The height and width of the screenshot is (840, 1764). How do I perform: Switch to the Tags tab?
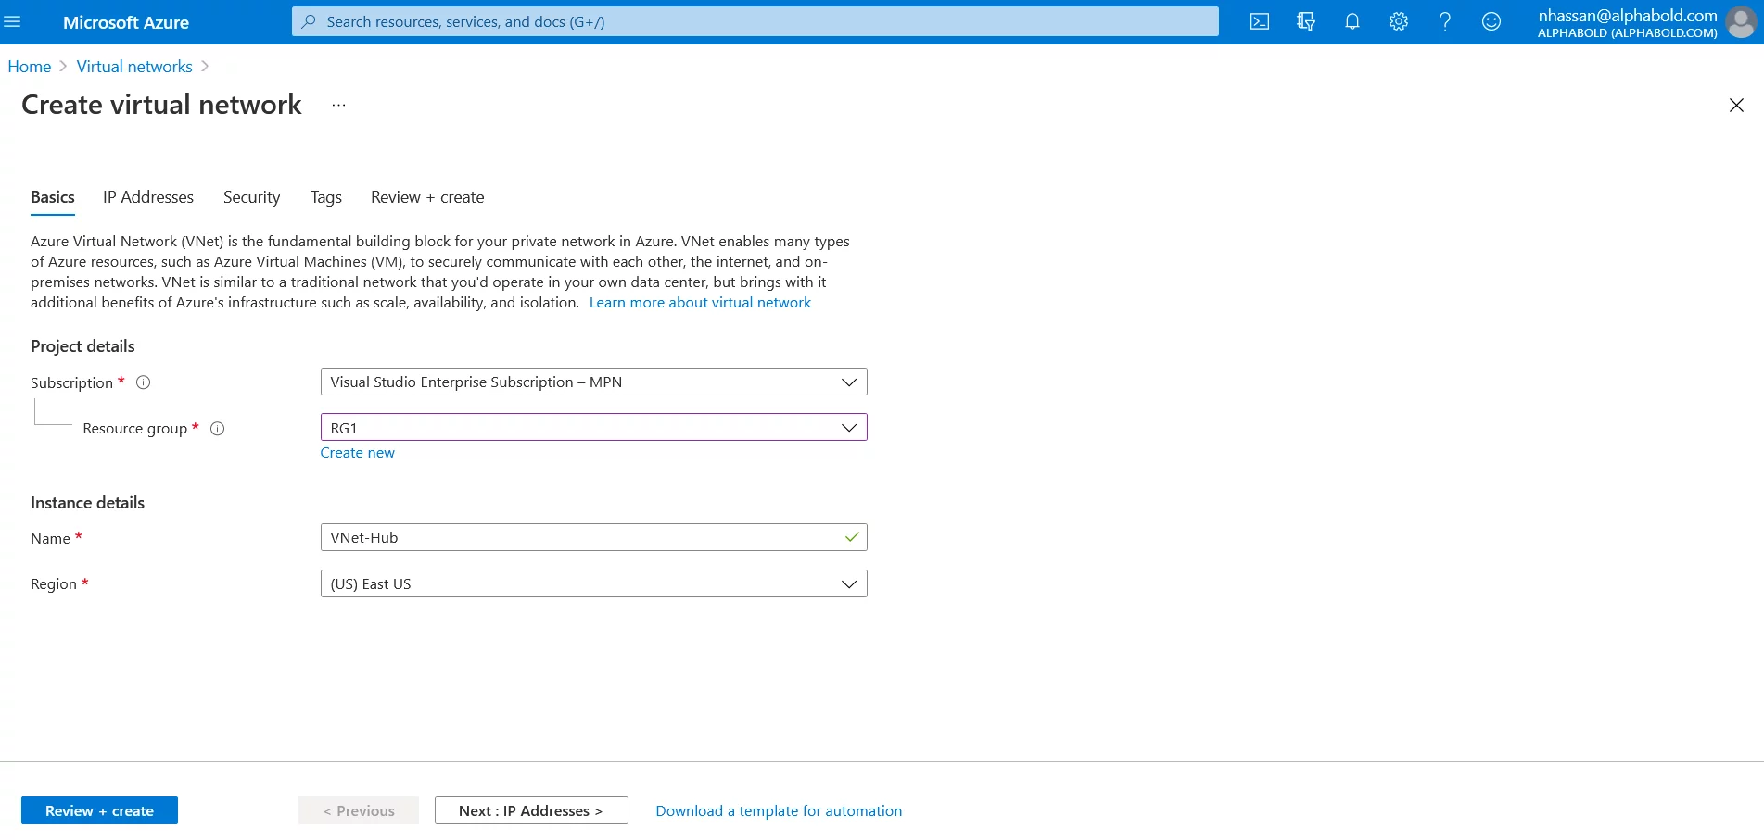click(x=325, y=197)
